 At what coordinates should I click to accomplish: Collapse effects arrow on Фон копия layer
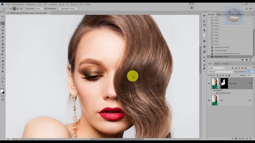pyautogui.click(x=252, y=83)
